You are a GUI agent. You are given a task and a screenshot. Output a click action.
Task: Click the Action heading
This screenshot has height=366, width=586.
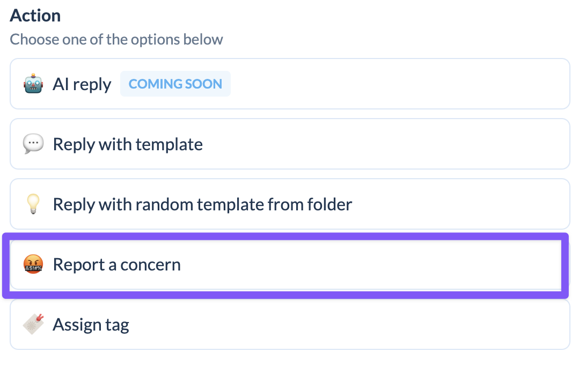point(35,16)
